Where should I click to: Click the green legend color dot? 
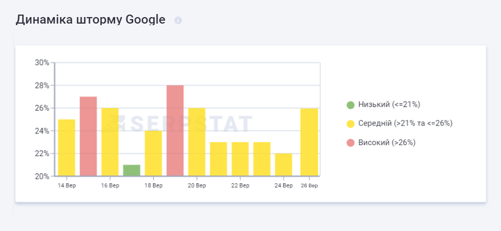[351, 105]
